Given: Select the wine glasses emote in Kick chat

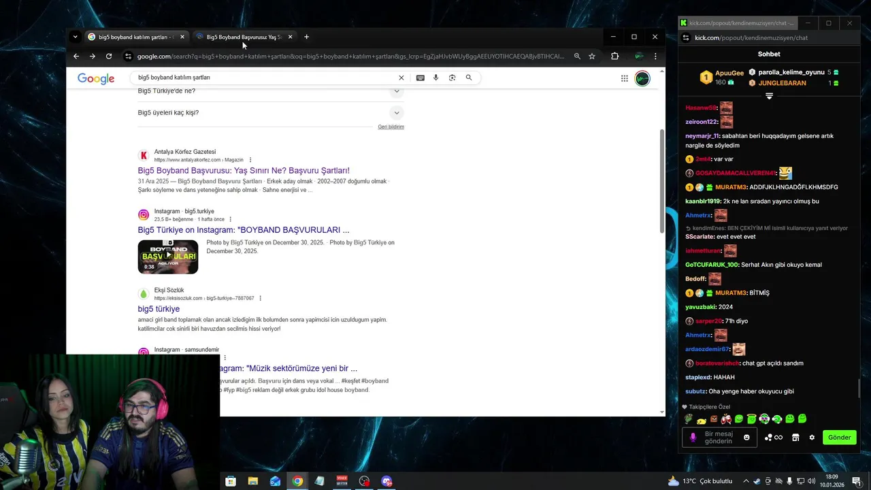Looking at the screenshot, I should point(727,419).
